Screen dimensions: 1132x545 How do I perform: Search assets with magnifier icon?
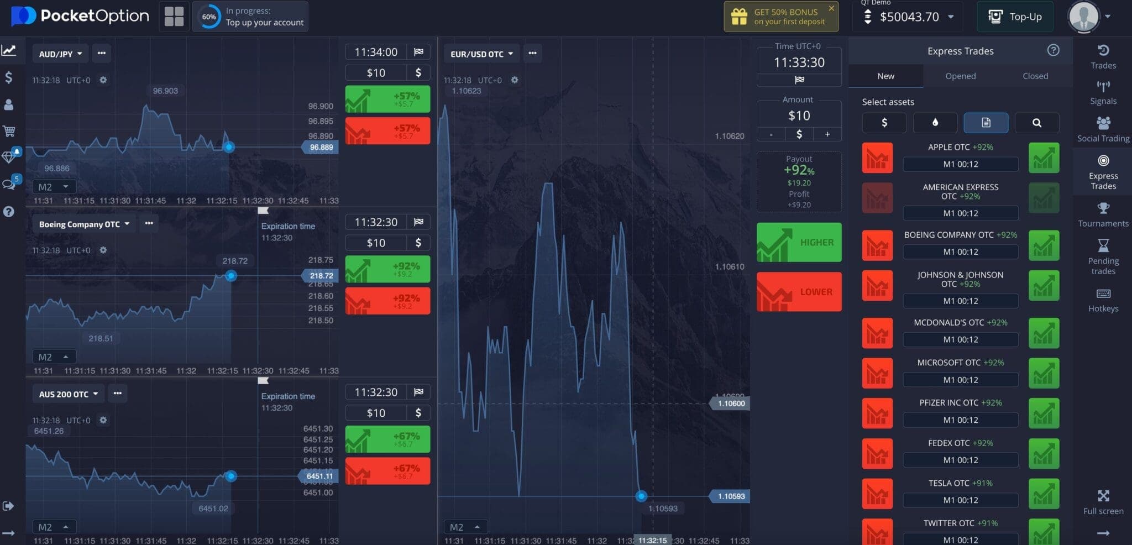pyautogui.click(x=1036, y=123)
